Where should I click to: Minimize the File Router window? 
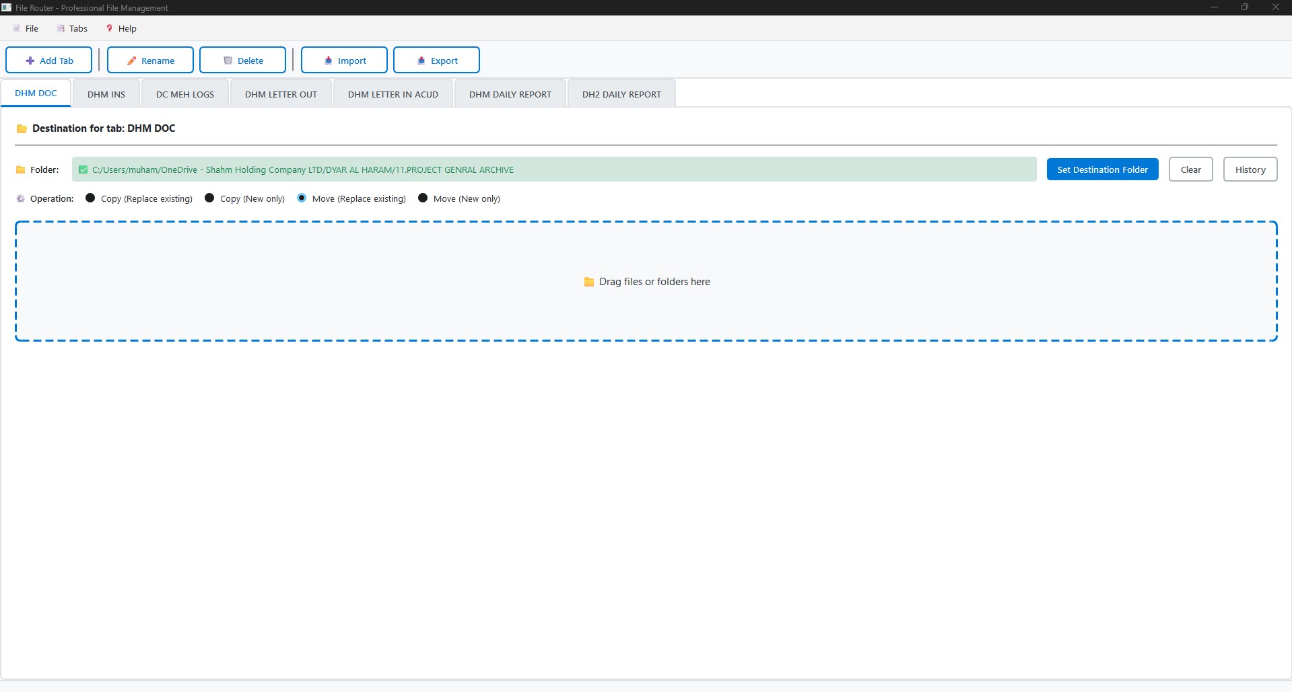[1215, 7]
